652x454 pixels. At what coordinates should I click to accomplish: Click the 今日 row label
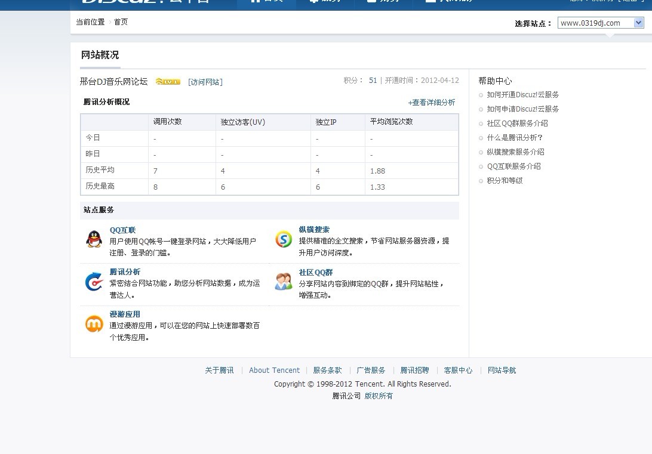pos(93,138)
